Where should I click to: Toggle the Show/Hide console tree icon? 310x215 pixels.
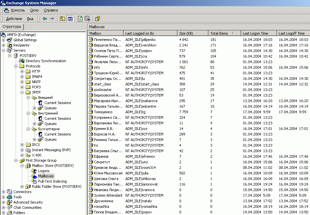[70, 19]
